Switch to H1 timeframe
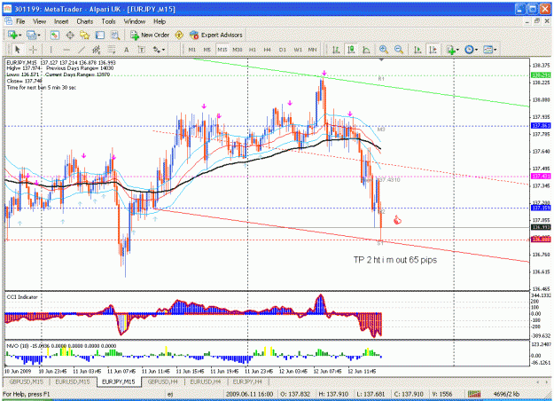 [253, 50]
